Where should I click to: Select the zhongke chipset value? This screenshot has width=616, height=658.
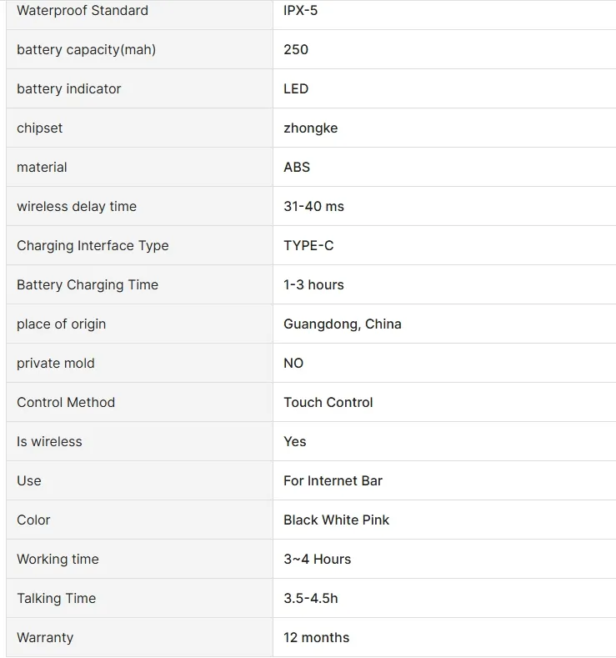310,128
